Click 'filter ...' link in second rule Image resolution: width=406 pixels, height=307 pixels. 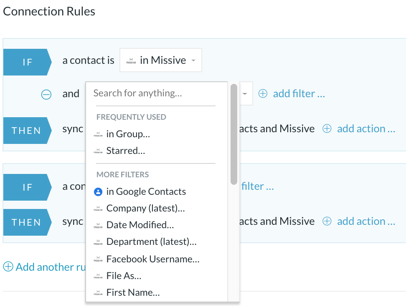[x=257, y=186]
